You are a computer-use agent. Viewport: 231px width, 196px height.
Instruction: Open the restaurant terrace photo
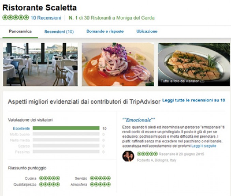click(x=40, y=64)
